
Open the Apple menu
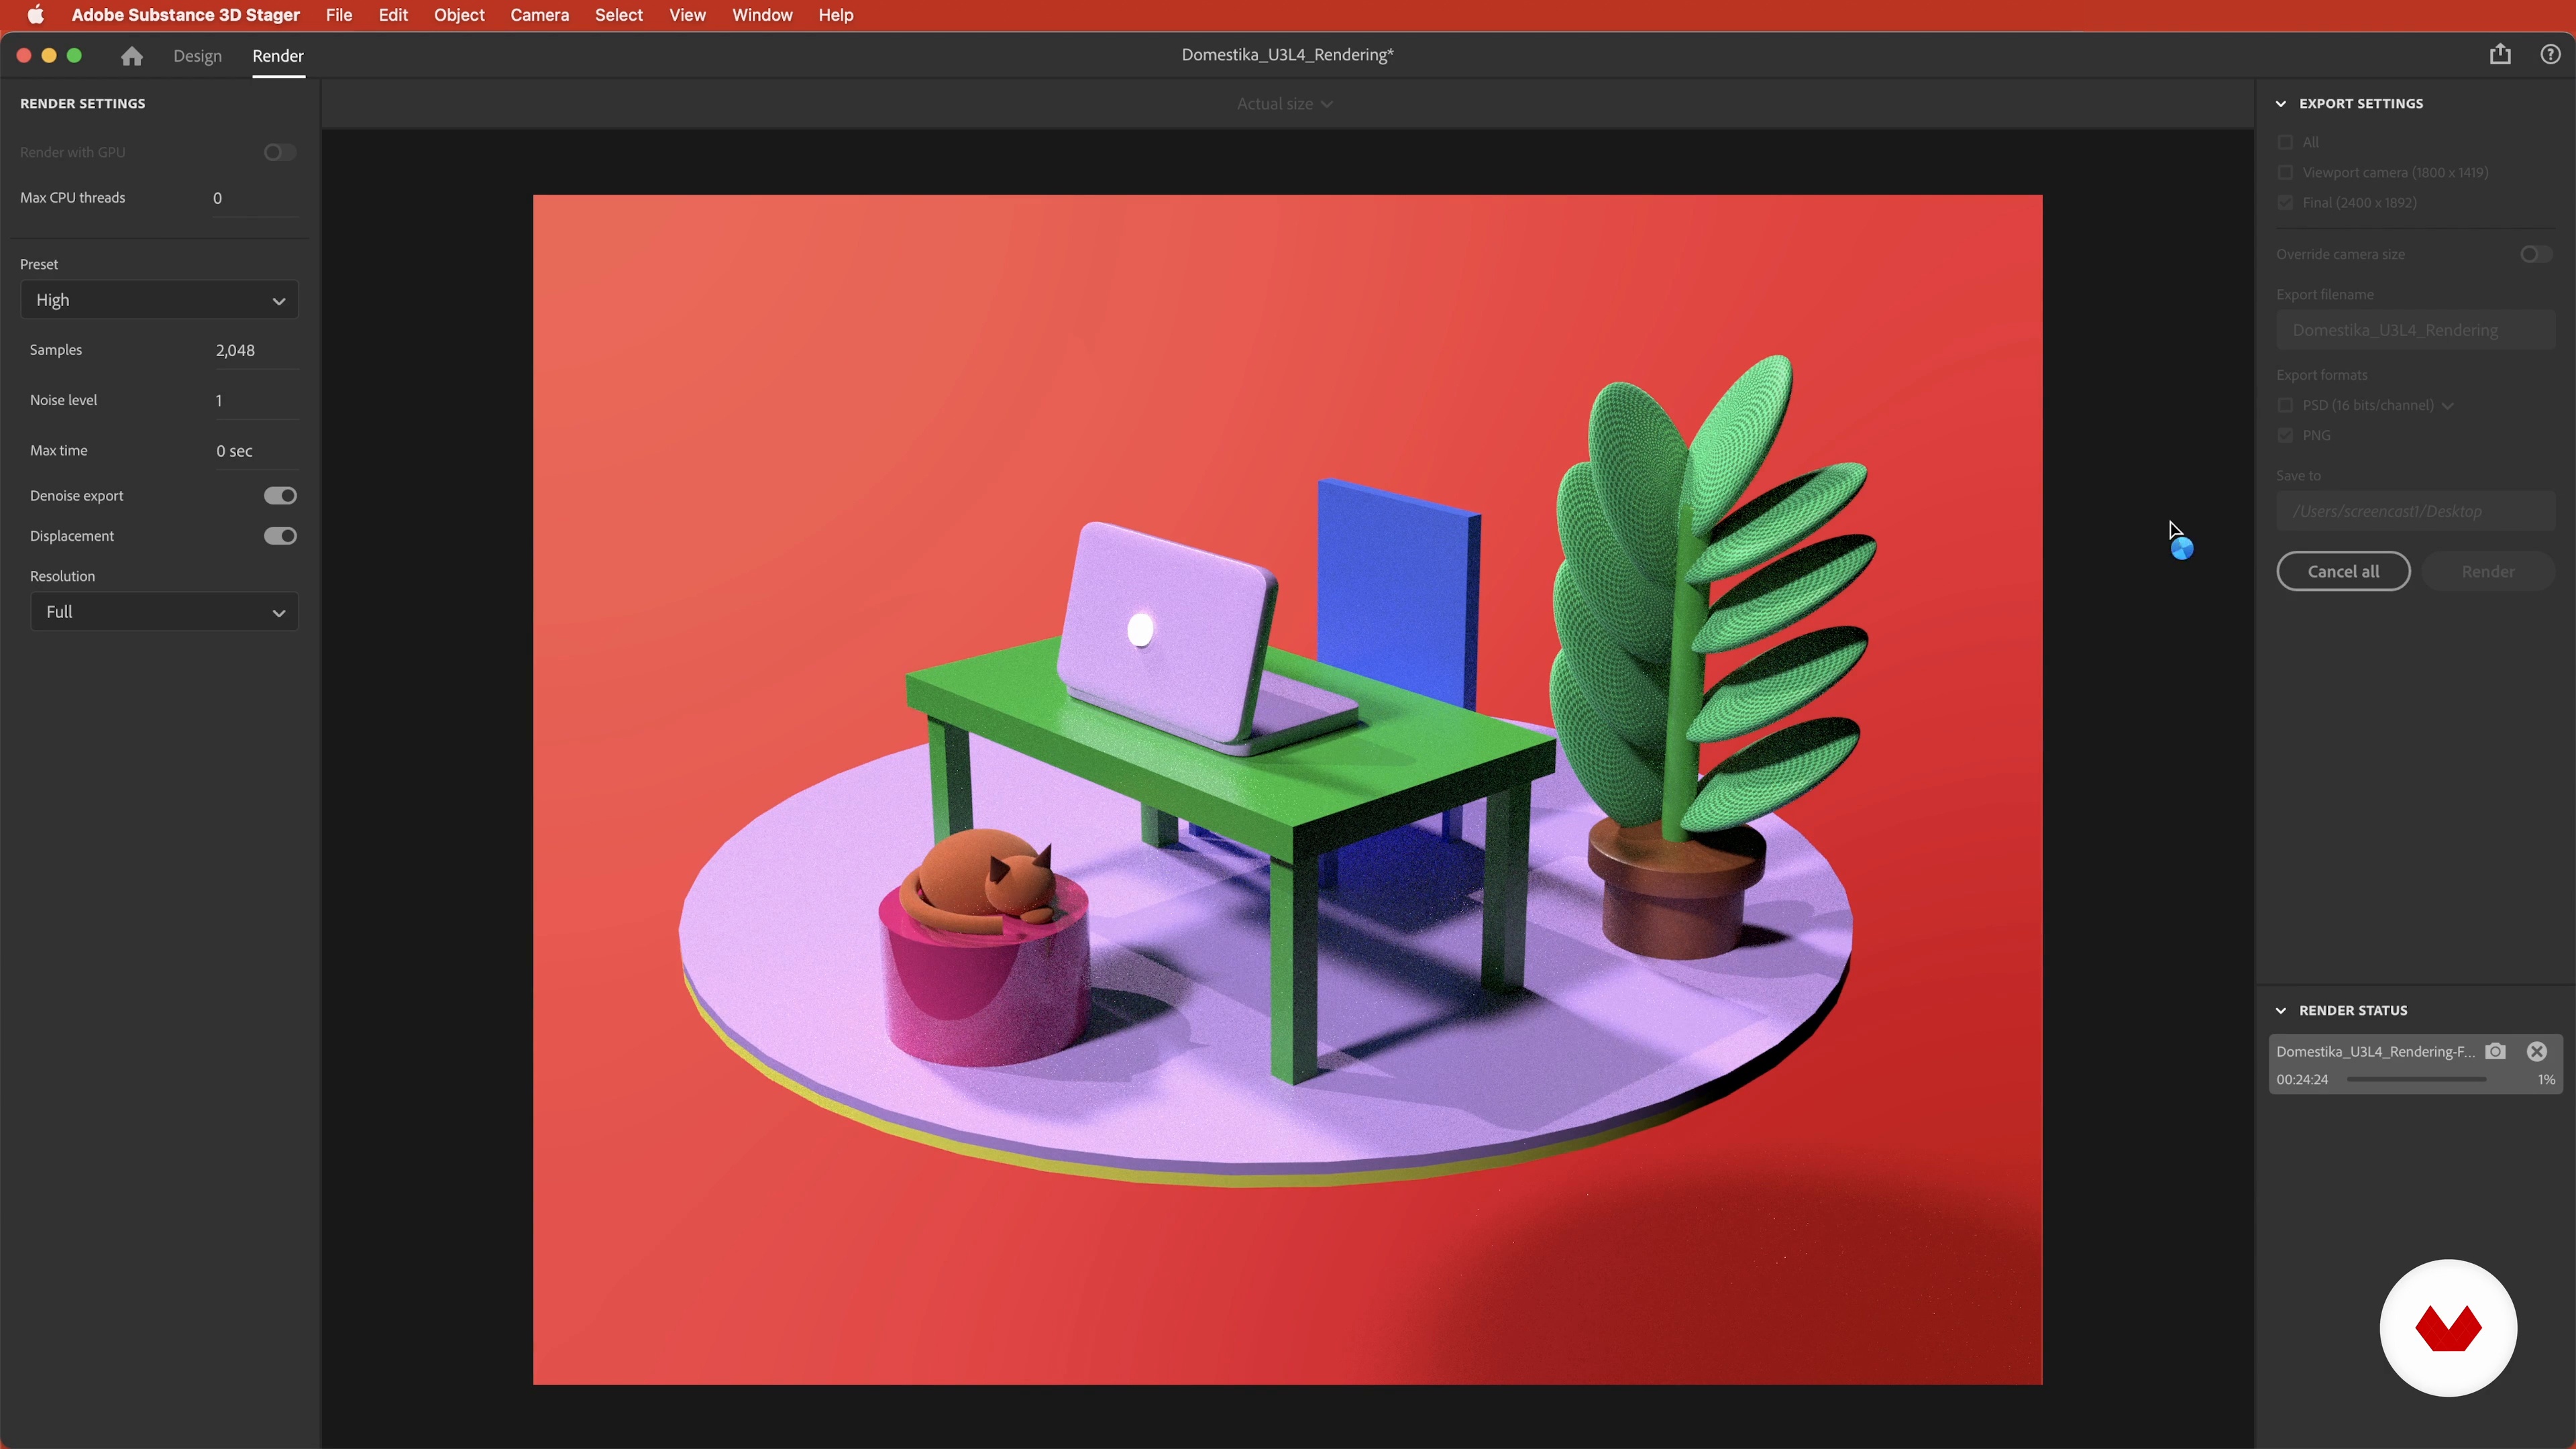coord(36,15)
